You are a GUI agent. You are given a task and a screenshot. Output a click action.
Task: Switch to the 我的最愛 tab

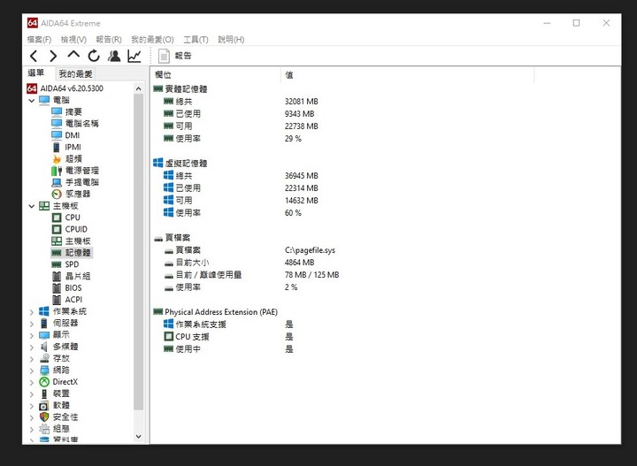tap(75, 74)
